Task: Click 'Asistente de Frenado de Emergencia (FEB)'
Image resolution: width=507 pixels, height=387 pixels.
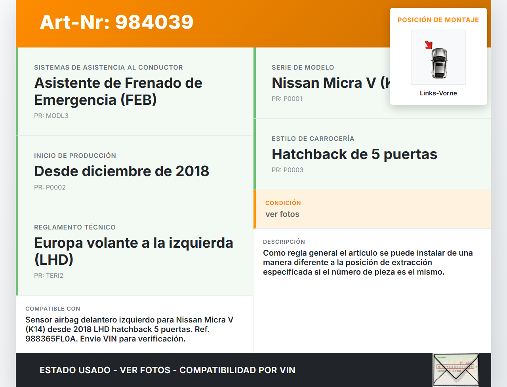Action: click(118, 91)
